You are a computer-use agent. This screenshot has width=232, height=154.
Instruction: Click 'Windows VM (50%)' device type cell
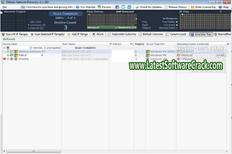tap(161, 52)
